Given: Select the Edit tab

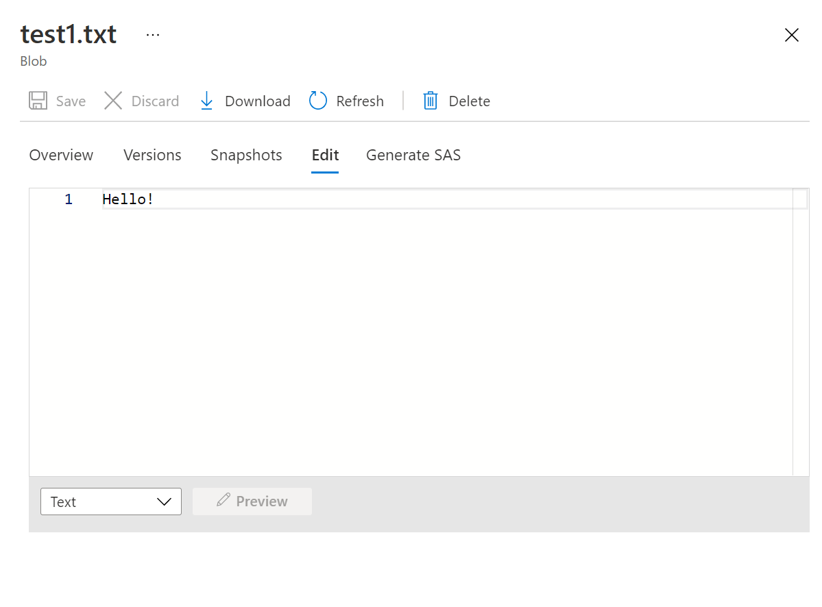Looking at the screenshot, I should 325,155.
